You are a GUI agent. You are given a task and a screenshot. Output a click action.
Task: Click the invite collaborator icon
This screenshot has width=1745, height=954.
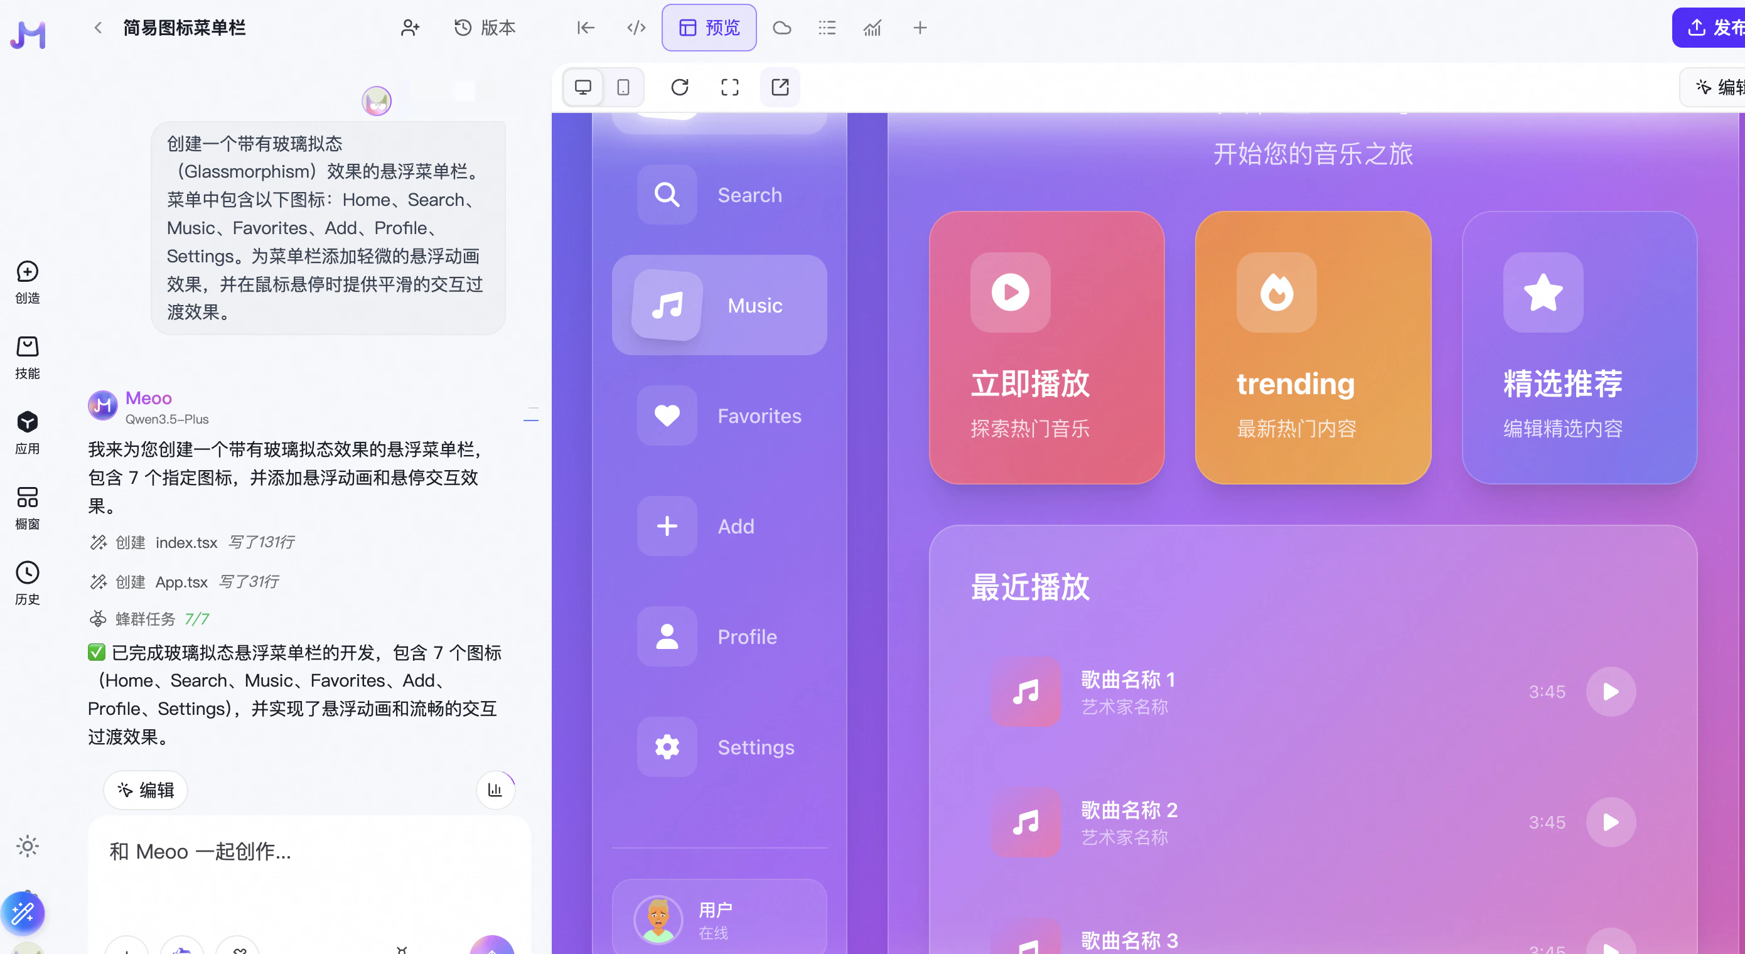[410, 28]
